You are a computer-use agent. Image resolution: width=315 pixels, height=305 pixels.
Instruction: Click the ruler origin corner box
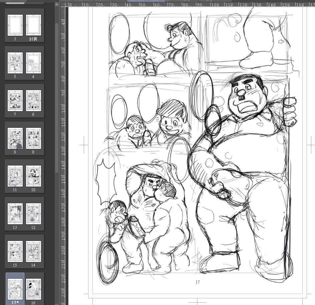pos(63,5)
